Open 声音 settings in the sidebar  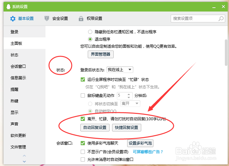click(x=24, y=124)
